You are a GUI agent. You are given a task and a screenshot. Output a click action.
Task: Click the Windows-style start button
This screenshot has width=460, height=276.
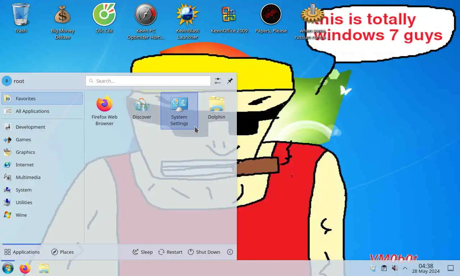point(8,268)
